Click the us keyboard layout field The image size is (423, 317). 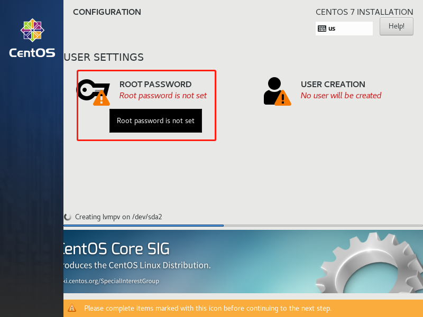344,29
